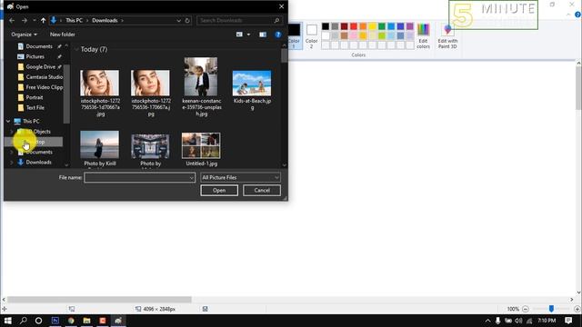
Task: Select Color 2 in Paint ribbon
Action: 311,36
